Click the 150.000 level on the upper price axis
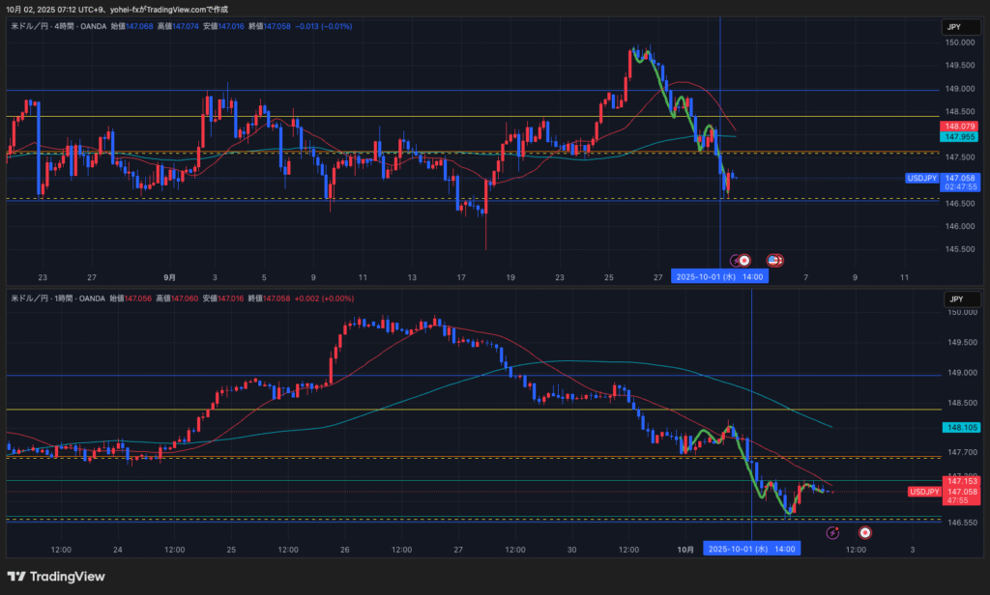 click(959, 43)
